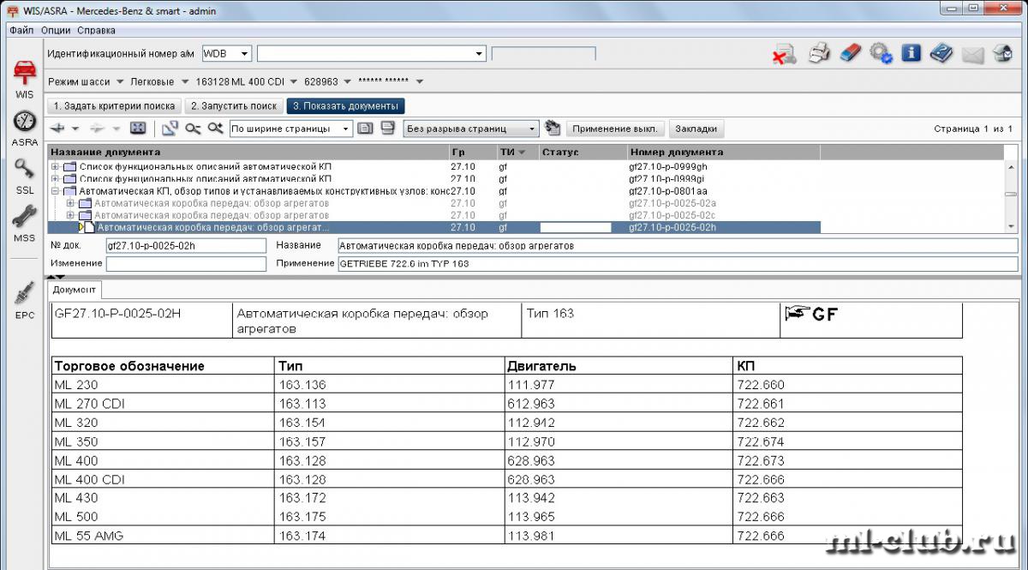Print the current document
Viewport: 1028px width, 570px height.
pos(820,53)
